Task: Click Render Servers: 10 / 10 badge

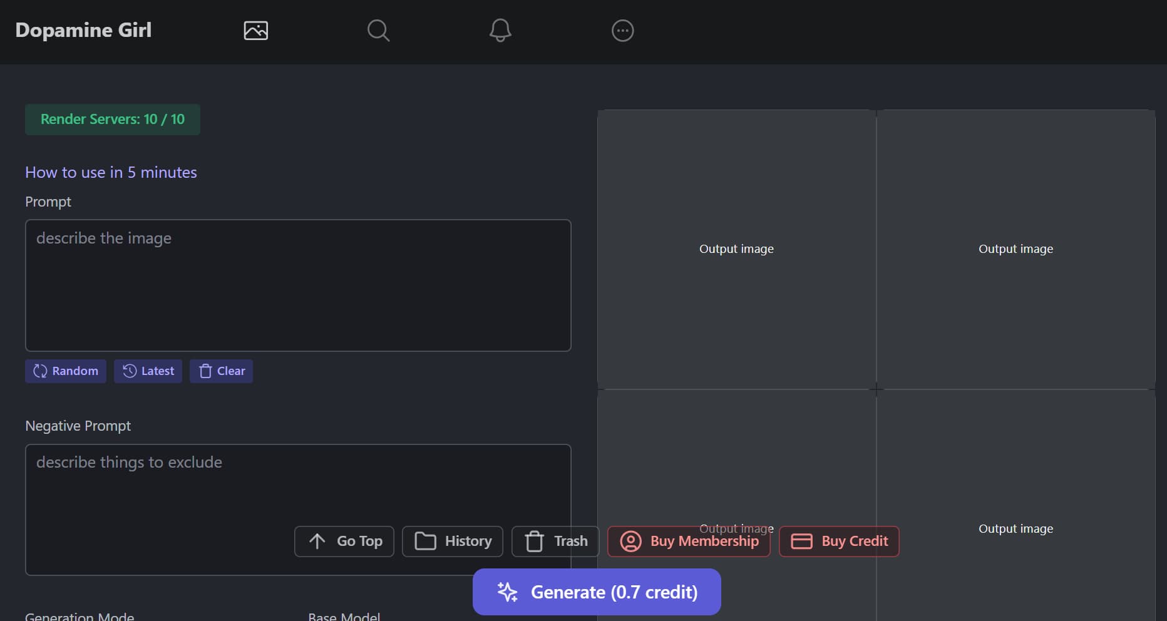Action: (113, 120)
